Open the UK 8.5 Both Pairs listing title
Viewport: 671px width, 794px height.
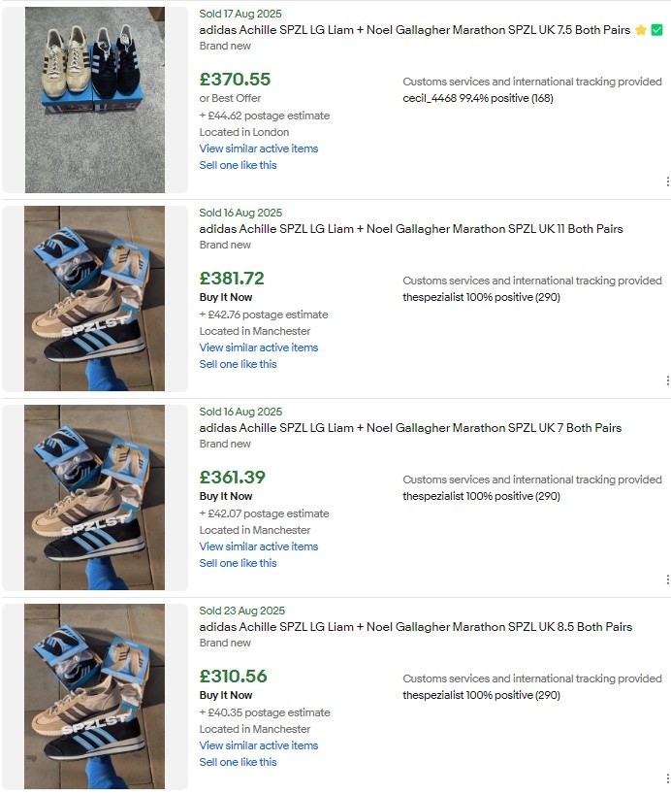pos(415,627)
